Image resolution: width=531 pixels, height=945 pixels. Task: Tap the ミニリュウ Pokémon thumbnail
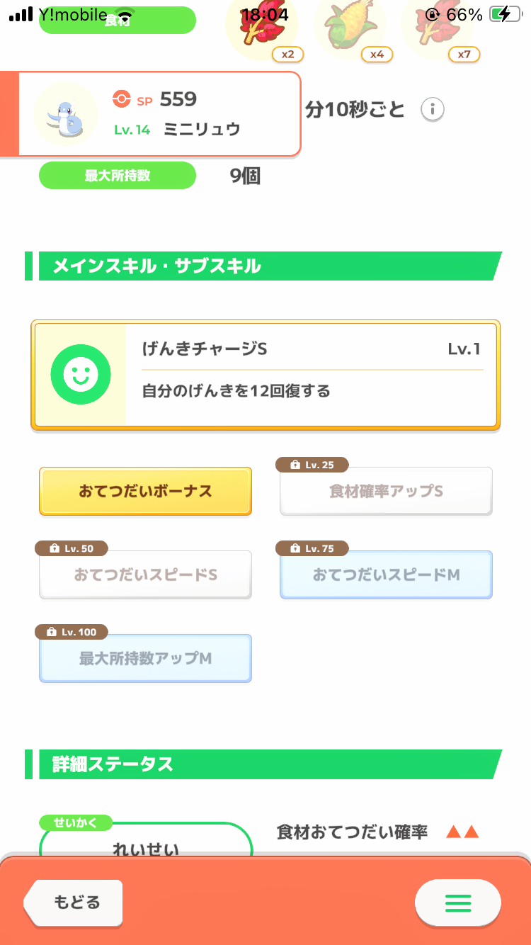tap(66, 114)
